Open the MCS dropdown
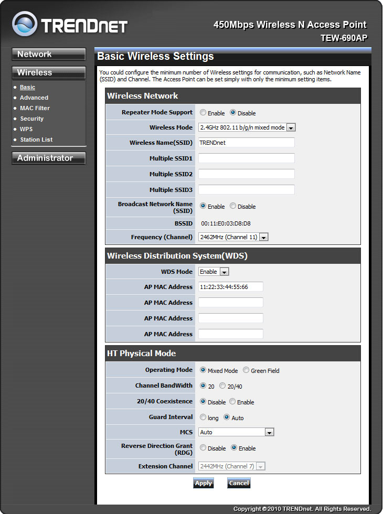Image resolution: width=383 pixels, height=514 pixels. (x=236, y=432)
